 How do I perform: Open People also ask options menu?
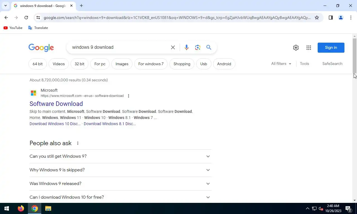(78, 143)
